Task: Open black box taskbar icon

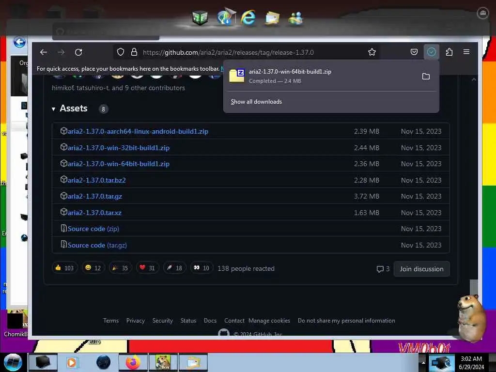Action: (x=43, y=362)
